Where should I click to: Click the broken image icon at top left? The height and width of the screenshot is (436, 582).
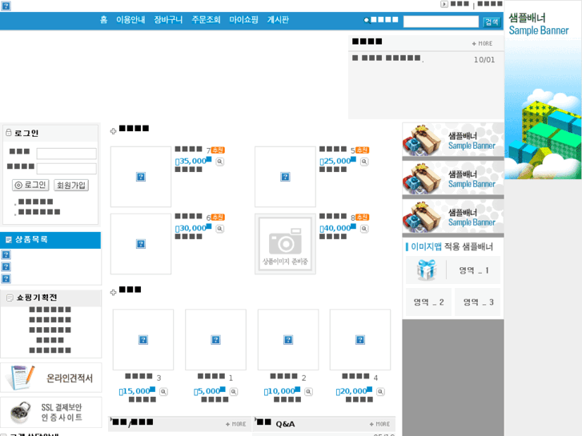6,6
